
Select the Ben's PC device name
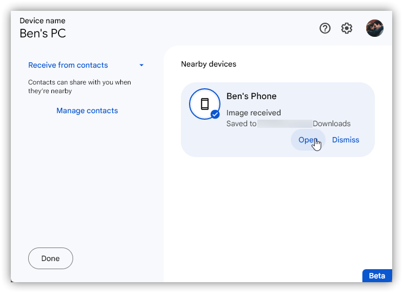(43, 34)
